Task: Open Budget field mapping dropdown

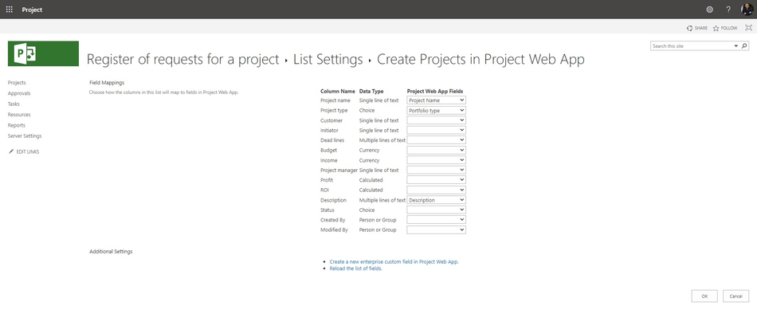Action: point(436,150)
